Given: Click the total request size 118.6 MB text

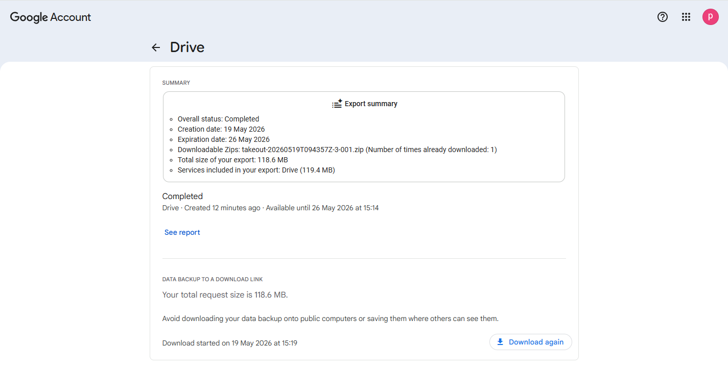Looking at the screenshot, I should pos(225,294).
